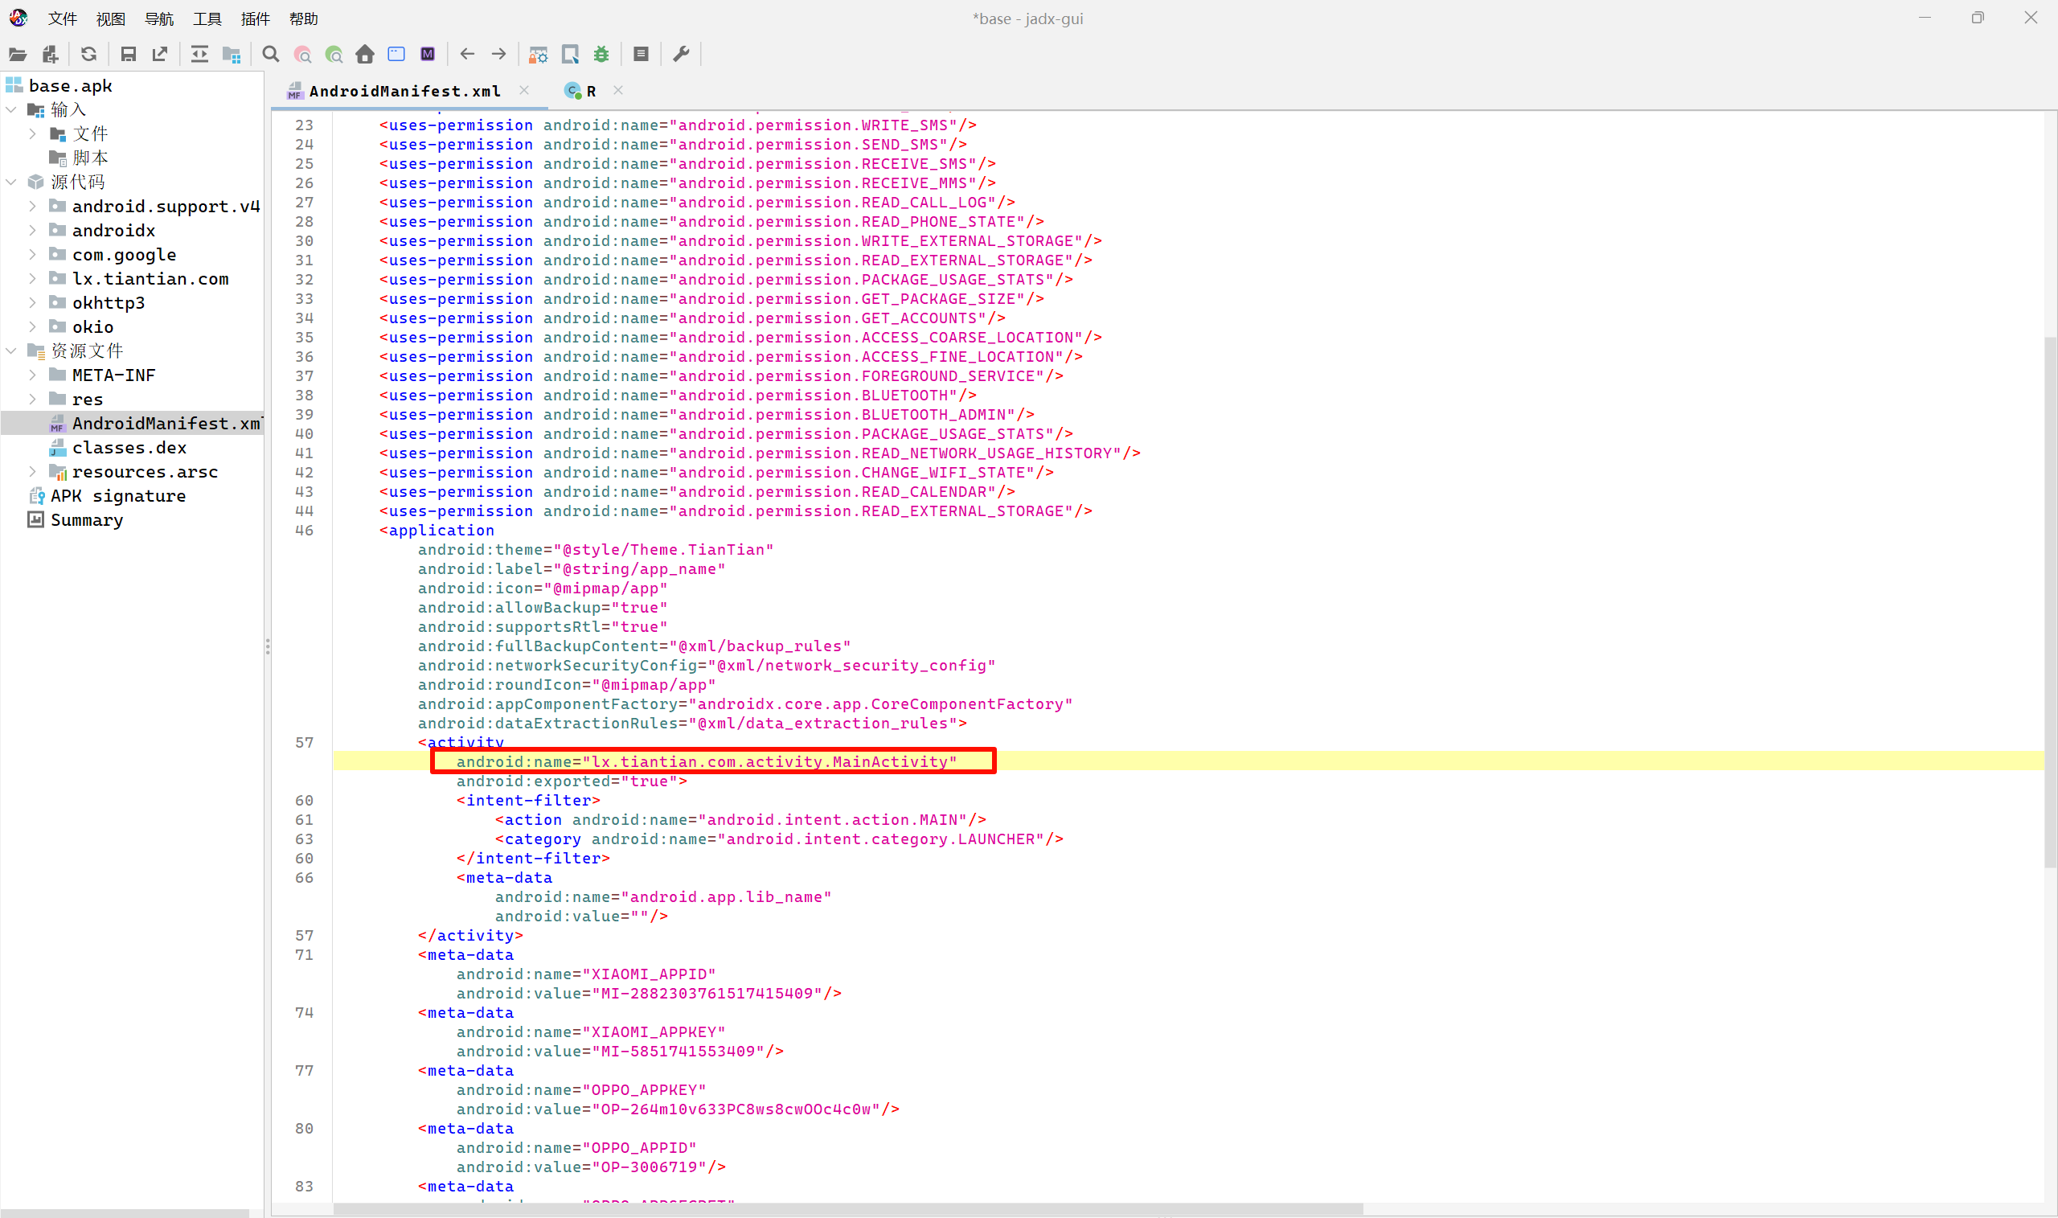Image resolution: width=2058 pixels, height=1218 pixels.
Task: Navigate back with the left arrow
Action: (468, 55)
